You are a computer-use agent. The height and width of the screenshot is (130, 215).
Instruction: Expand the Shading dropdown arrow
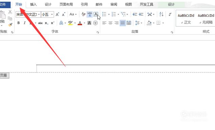[154, 23]
